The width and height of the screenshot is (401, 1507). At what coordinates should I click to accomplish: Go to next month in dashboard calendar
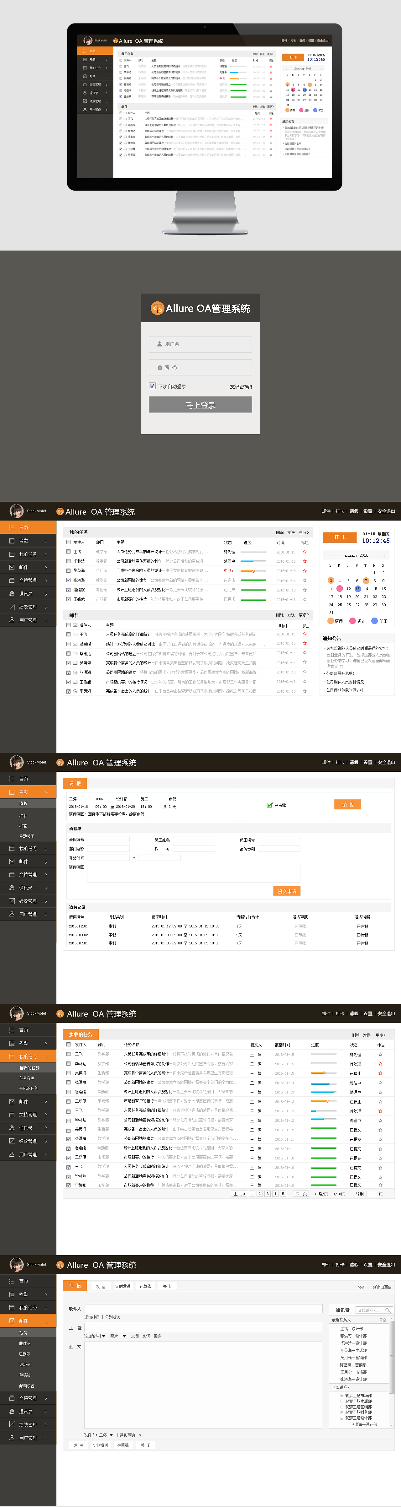click(x=384, y=555)
